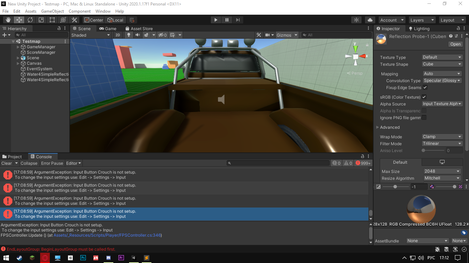Open FPSController.cs:346 link
Image resolution: width=469 pixels, height=263 pixels.
tap(107, 235)
